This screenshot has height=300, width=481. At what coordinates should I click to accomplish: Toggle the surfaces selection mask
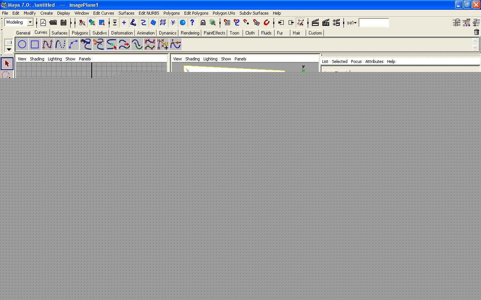153,22
